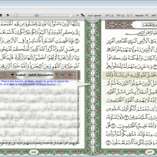The image size is (157, 157).
Task: Click the English - Sahih International translation label
Action: (35, 75)
